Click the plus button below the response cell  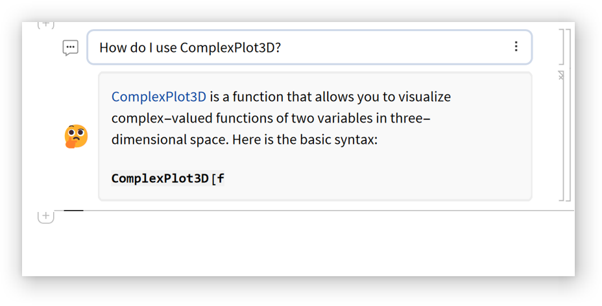coord(45,217)
